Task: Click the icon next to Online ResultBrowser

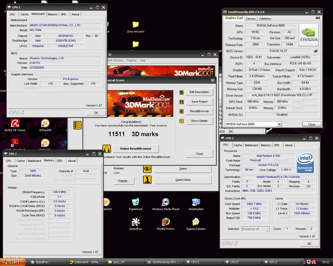Action: [107, 148]
